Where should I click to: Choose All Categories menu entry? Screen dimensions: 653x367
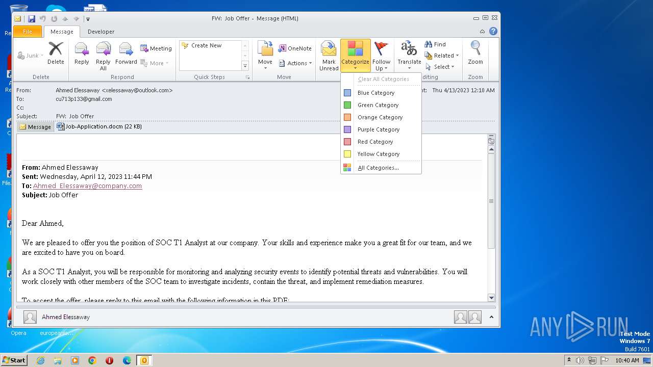coord(381,168)
